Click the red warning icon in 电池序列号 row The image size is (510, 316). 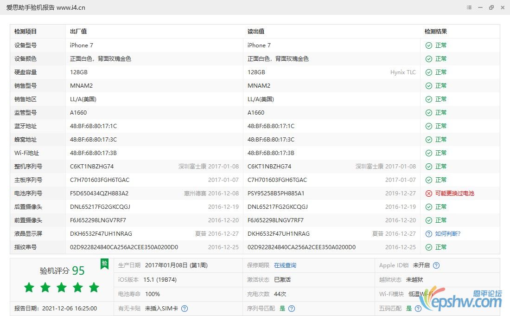point(429,193)
